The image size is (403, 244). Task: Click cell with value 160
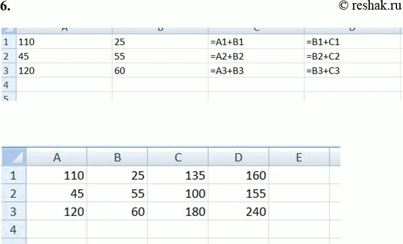point(239,175)
